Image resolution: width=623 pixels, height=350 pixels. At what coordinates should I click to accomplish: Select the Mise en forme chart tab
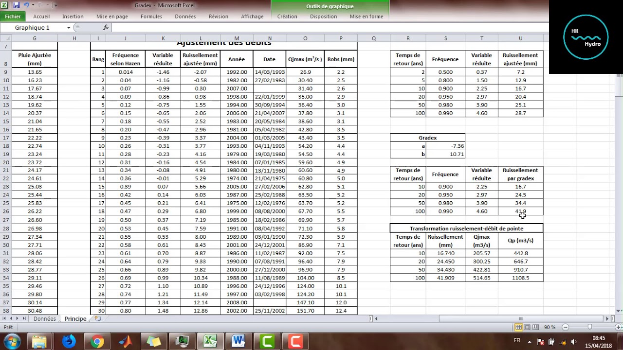(x=366, y=17)
